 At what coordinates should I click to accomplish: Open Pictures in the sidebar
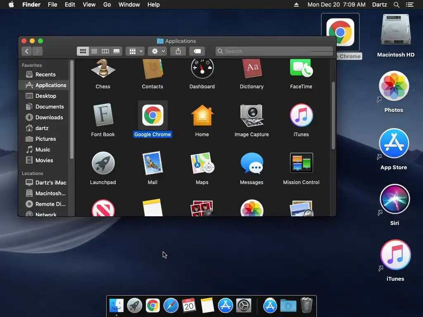(x=44, y=139)
